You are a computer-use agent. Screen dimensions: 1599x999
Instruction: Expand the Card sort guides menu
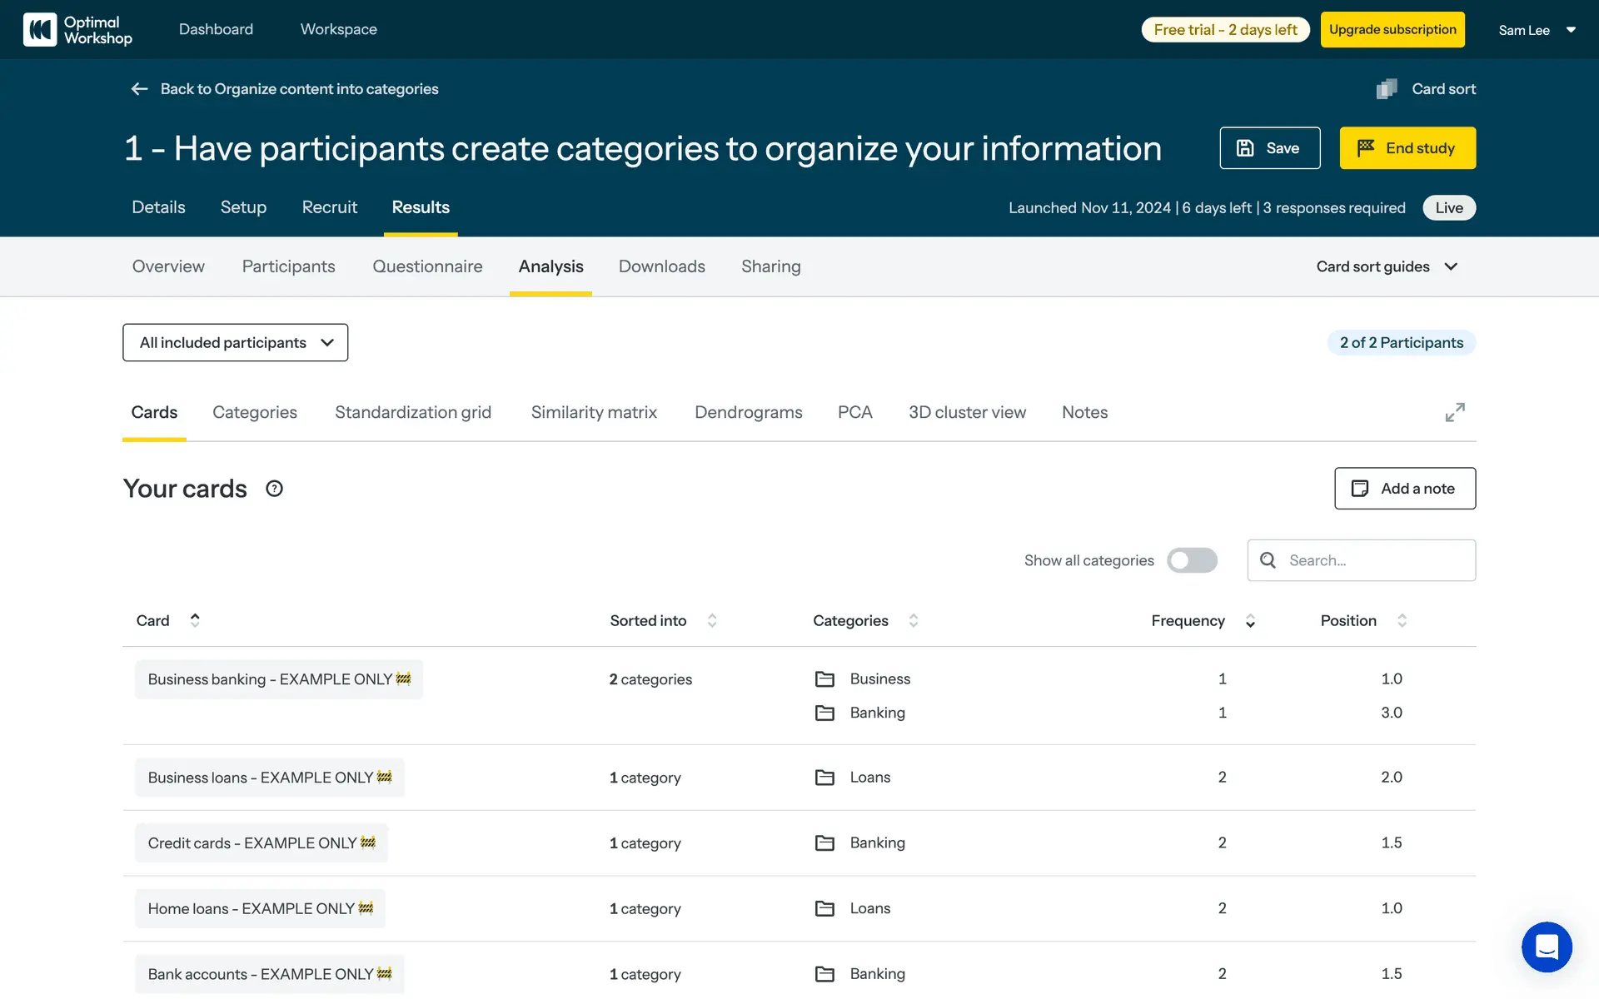click(1387, 266)
